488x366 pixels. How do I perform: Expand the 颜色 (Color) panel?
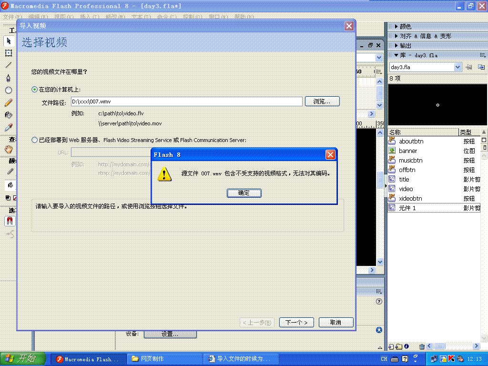coord(396,27)
